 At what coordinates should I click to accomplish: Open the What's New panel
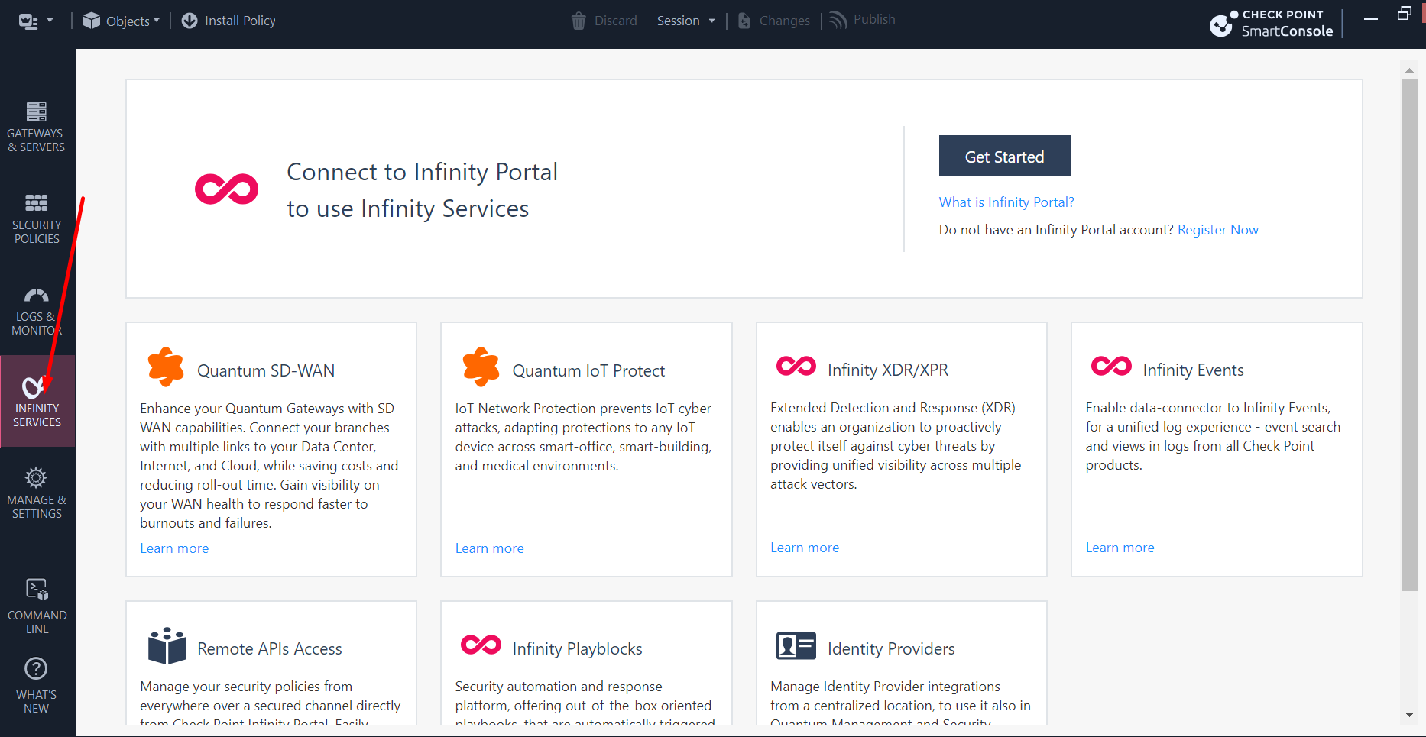(x=36, y=685)
